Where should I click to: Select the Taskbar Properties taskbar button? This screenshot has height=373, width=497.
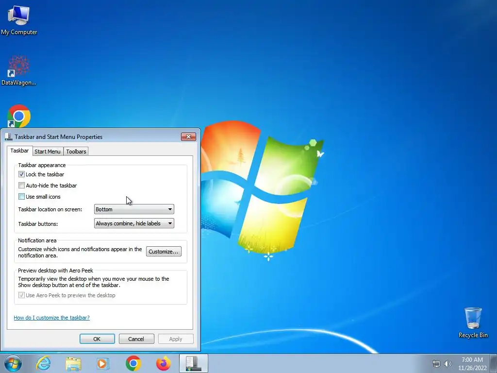pos(194,363)
